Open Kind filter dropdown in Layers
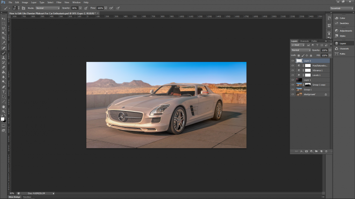Viewport: 355px width, 199px height. pos(298,45)
